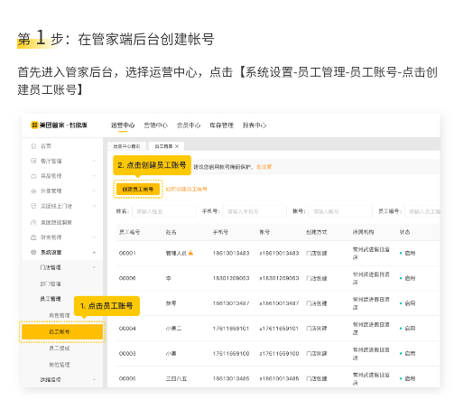
Task: Click phone number 17611659100
Action: click(x=231, y=353)
